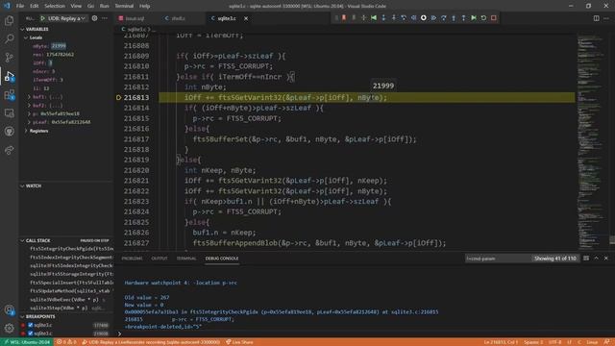Screen dimensions: 615x346
Task: Uncheck second sqlite3.c breakpoint checkbox
Action: [x=30, y=334]
